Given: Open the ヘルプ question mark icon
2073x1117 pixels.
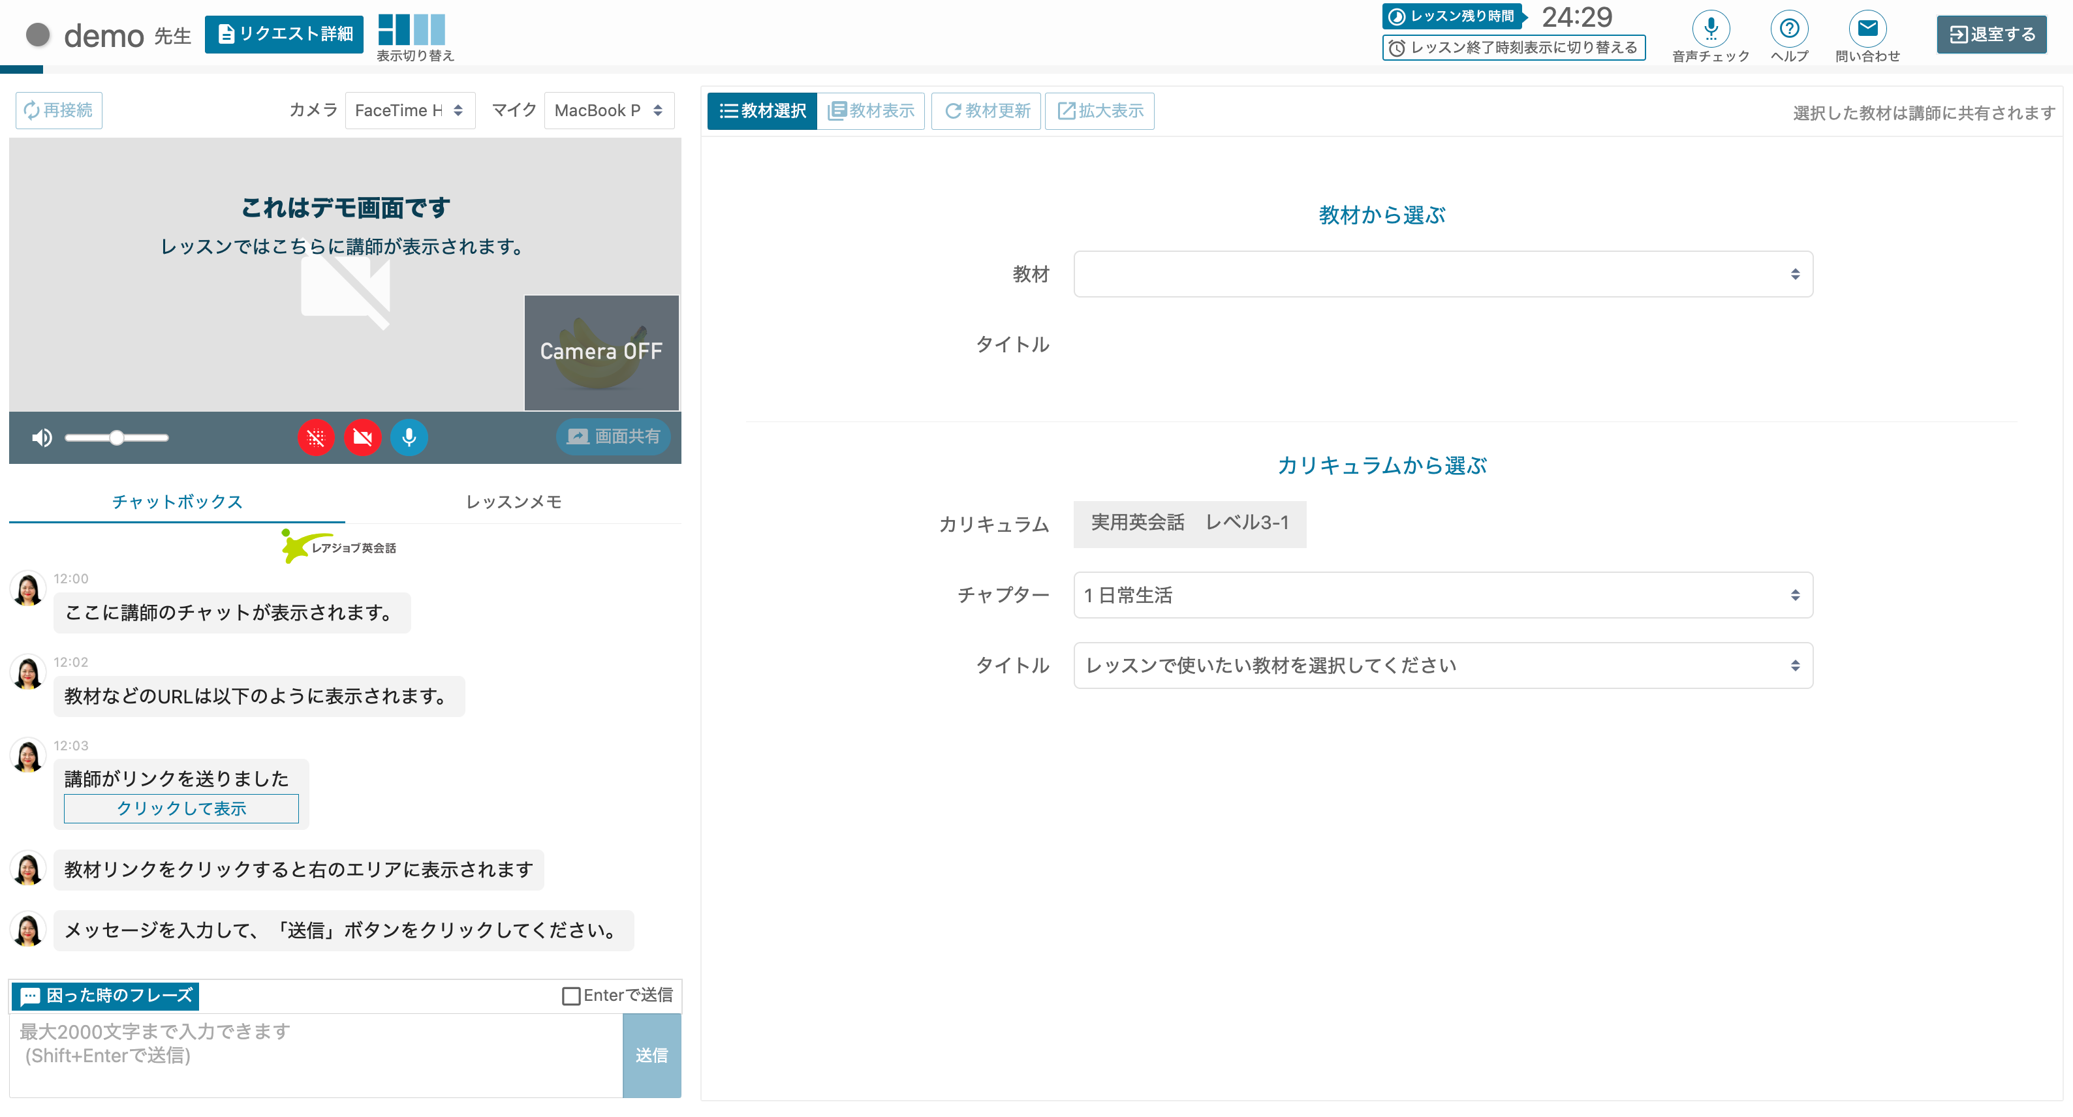Looking at the screenshot, I should (1789, 29).
